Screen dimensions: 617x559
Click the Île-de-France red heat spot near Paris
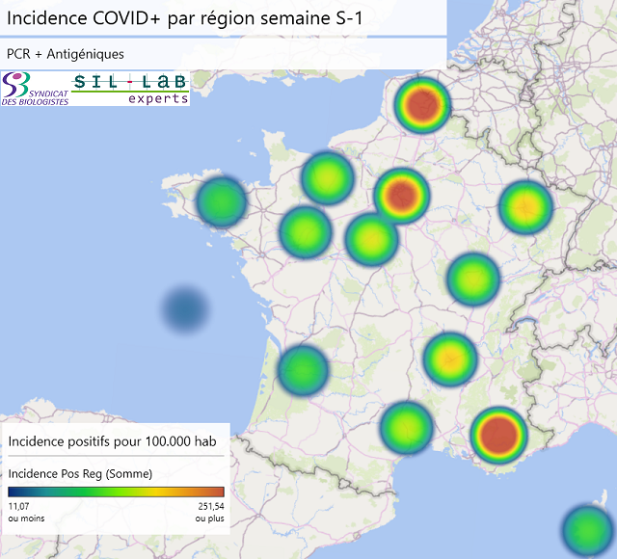(401, 195)
